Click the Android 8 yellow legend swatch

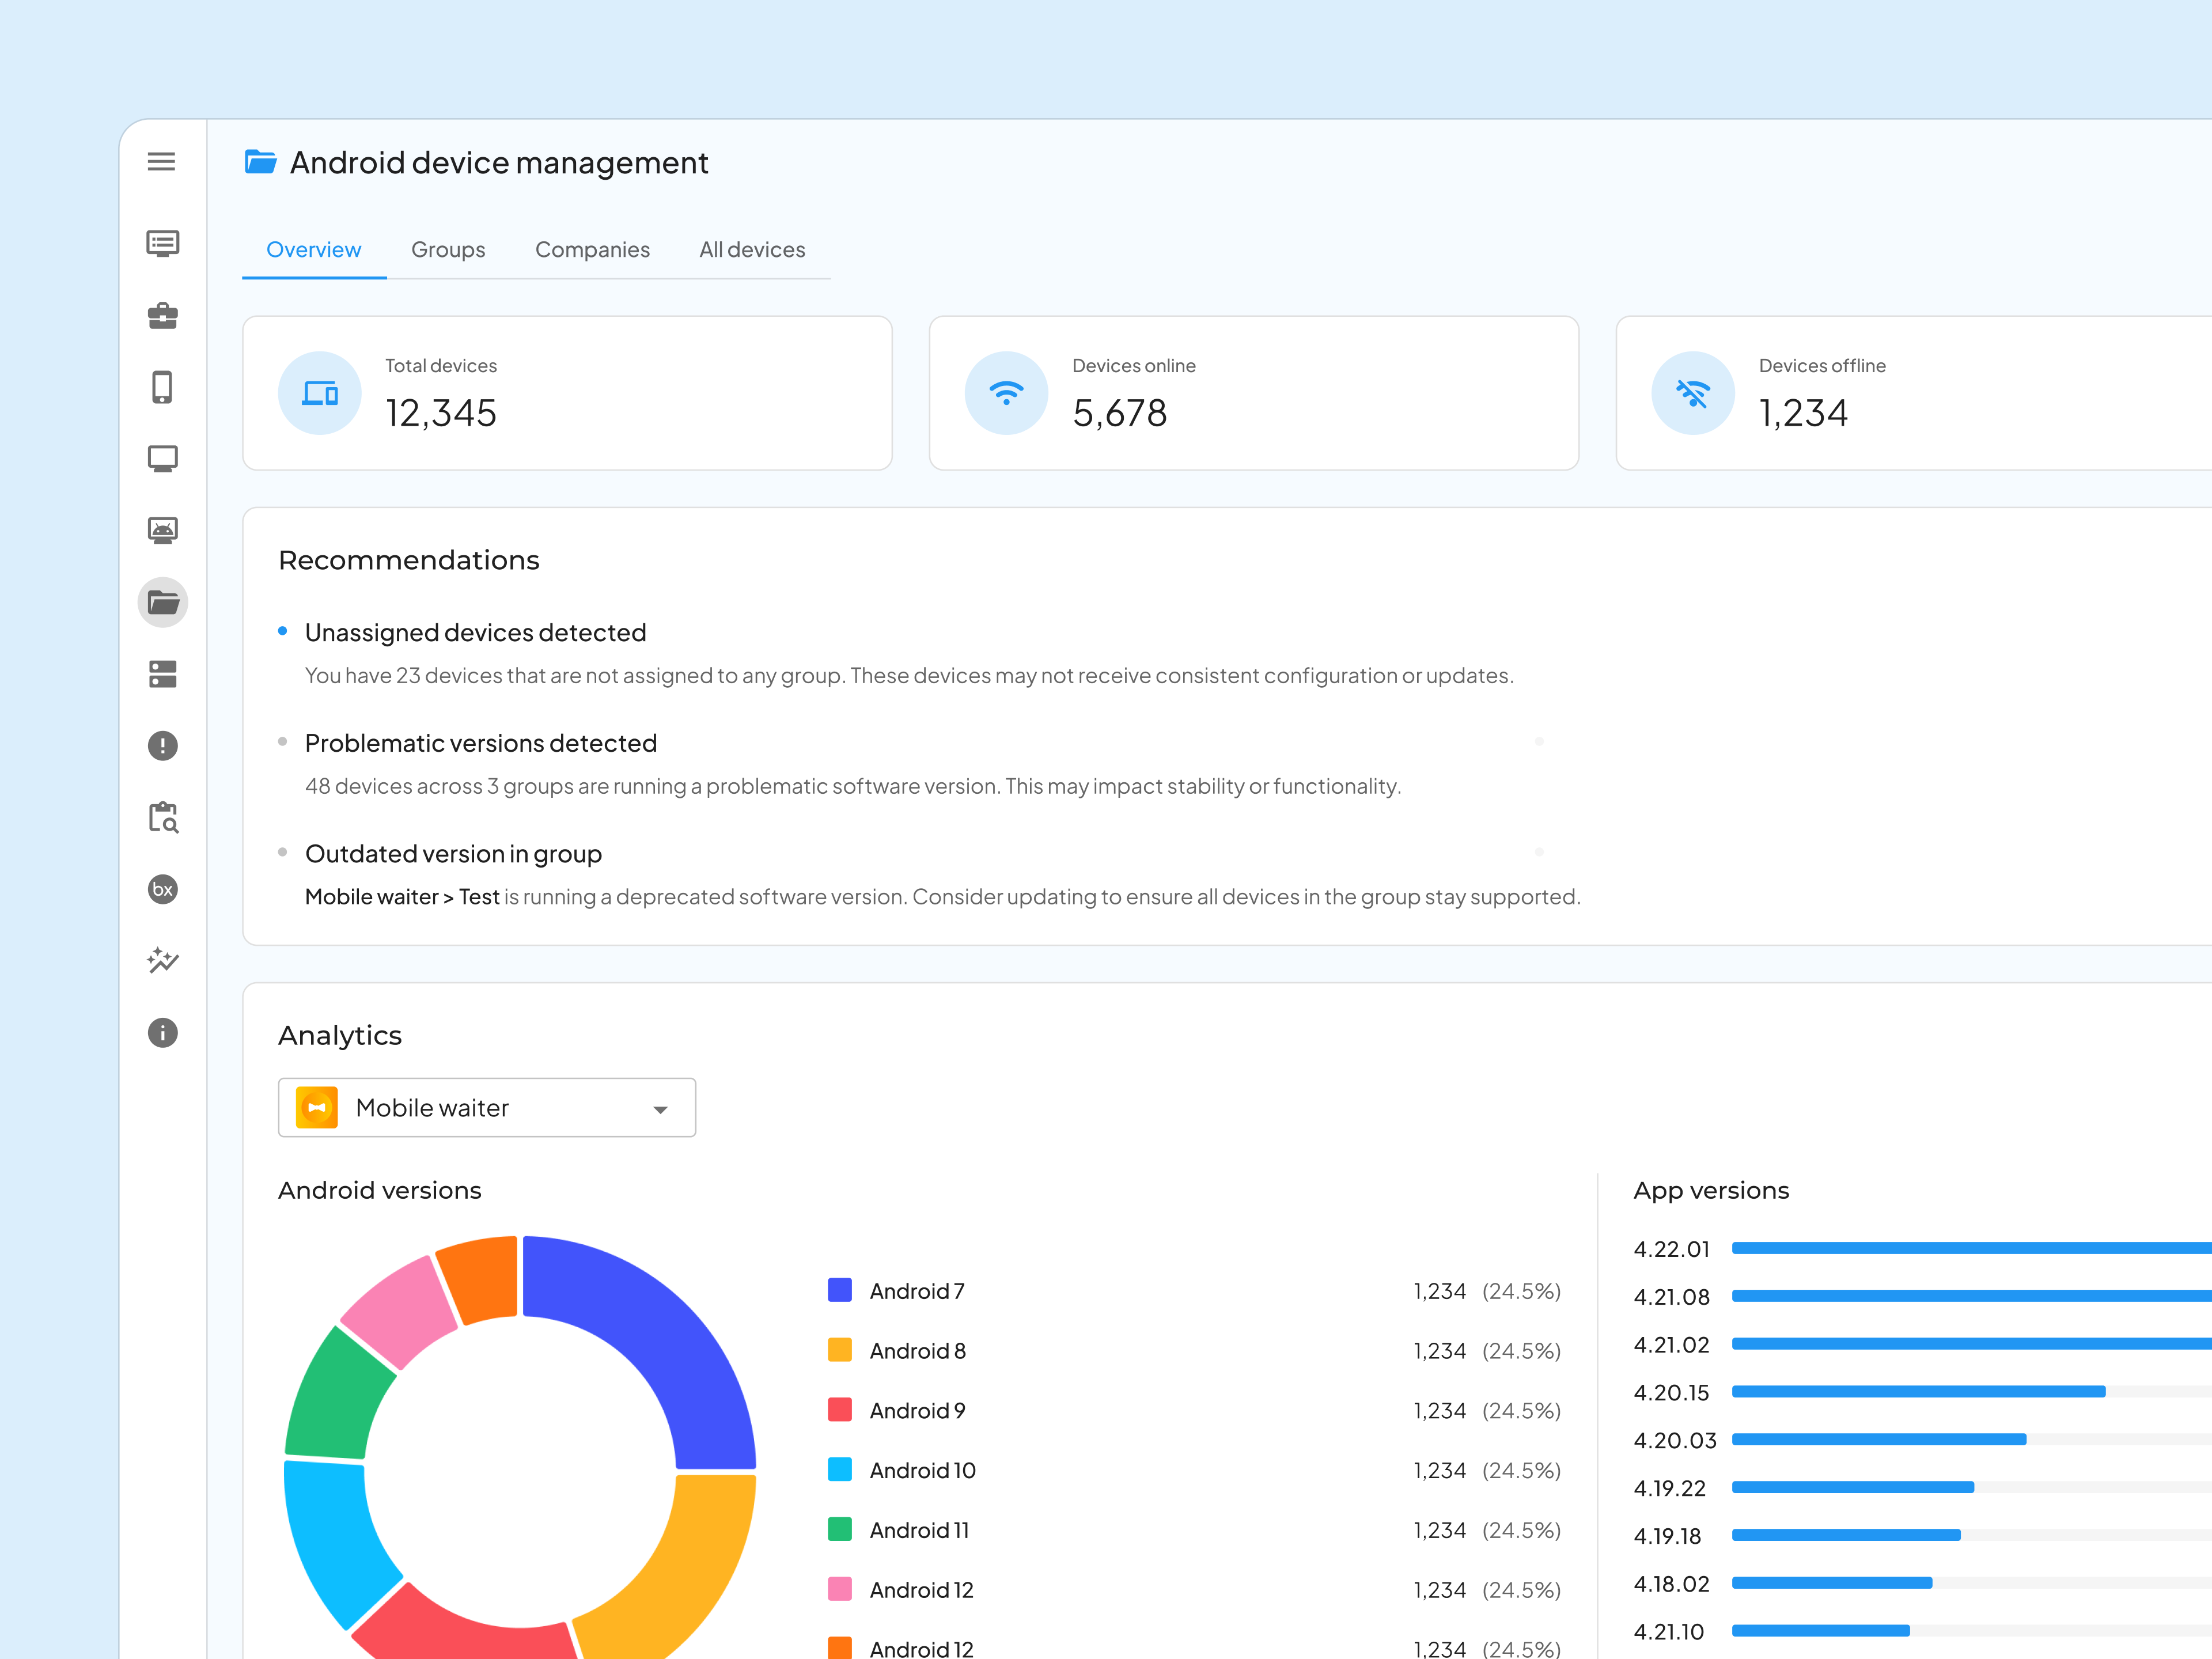[840, 1350]
